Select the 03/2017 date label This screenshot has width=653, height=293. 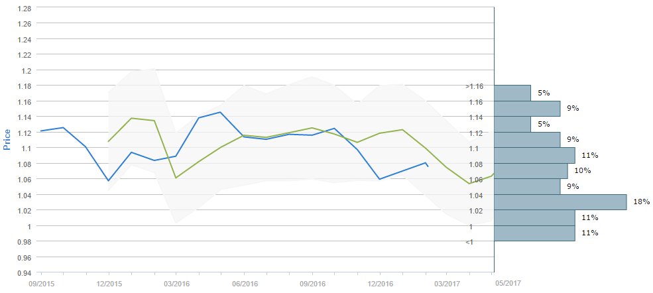pos(447,283)
